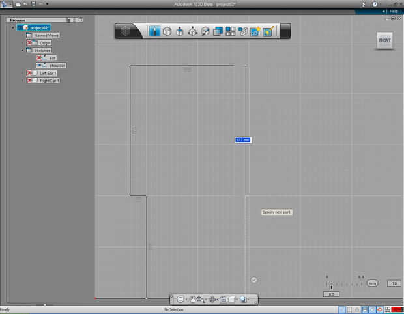Viewport: 404px width, 314px height.
Task: Select the Zoom magnifier navigation tool
Action: (x=201, y=299)
